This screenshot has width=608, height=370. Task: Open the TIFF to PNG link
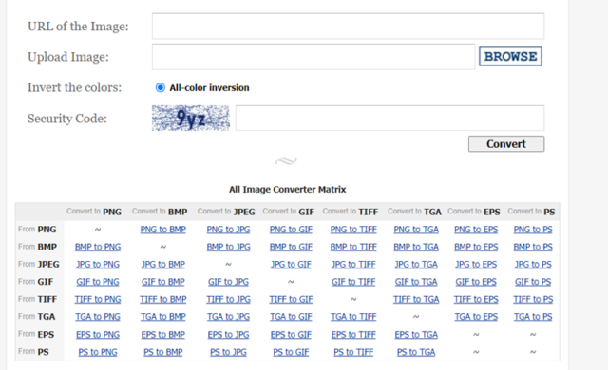pos(98,299)
